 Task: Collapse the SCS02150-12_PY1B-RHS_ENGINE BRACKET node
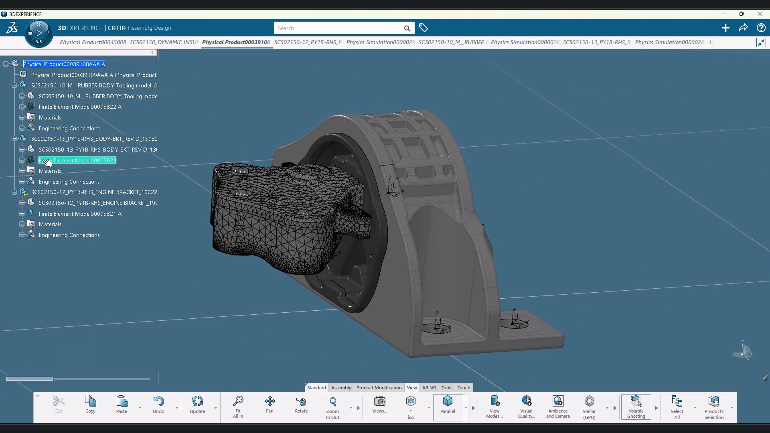[x=14, y=192]
